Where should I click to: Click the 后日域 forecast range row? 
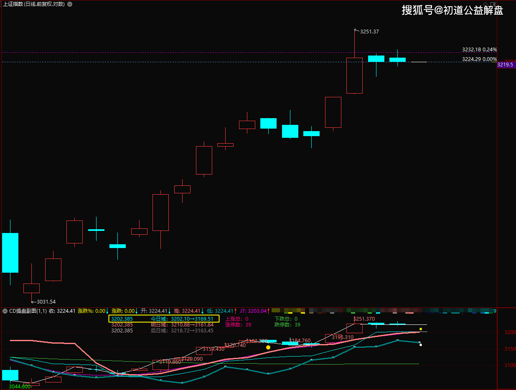click(x=182, y=331)
